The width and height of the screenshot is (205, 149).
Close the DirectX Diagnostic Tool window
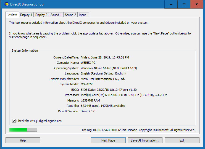197,4
